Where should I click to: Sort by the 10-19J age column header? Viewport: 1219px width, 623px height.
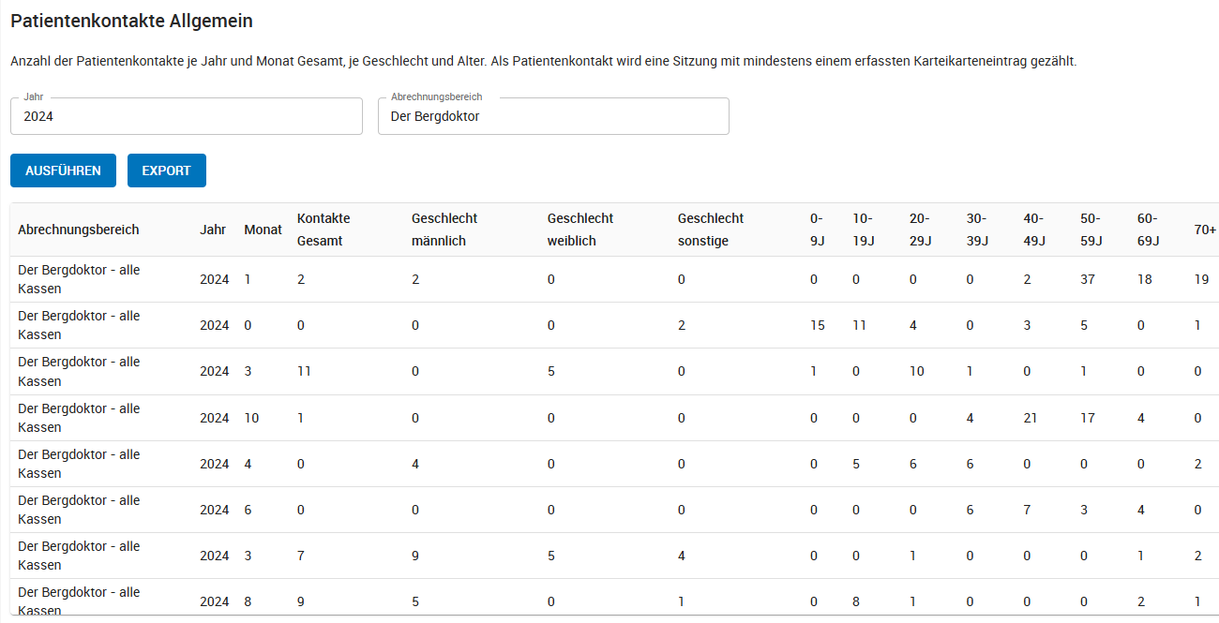(x=864, y=230)
